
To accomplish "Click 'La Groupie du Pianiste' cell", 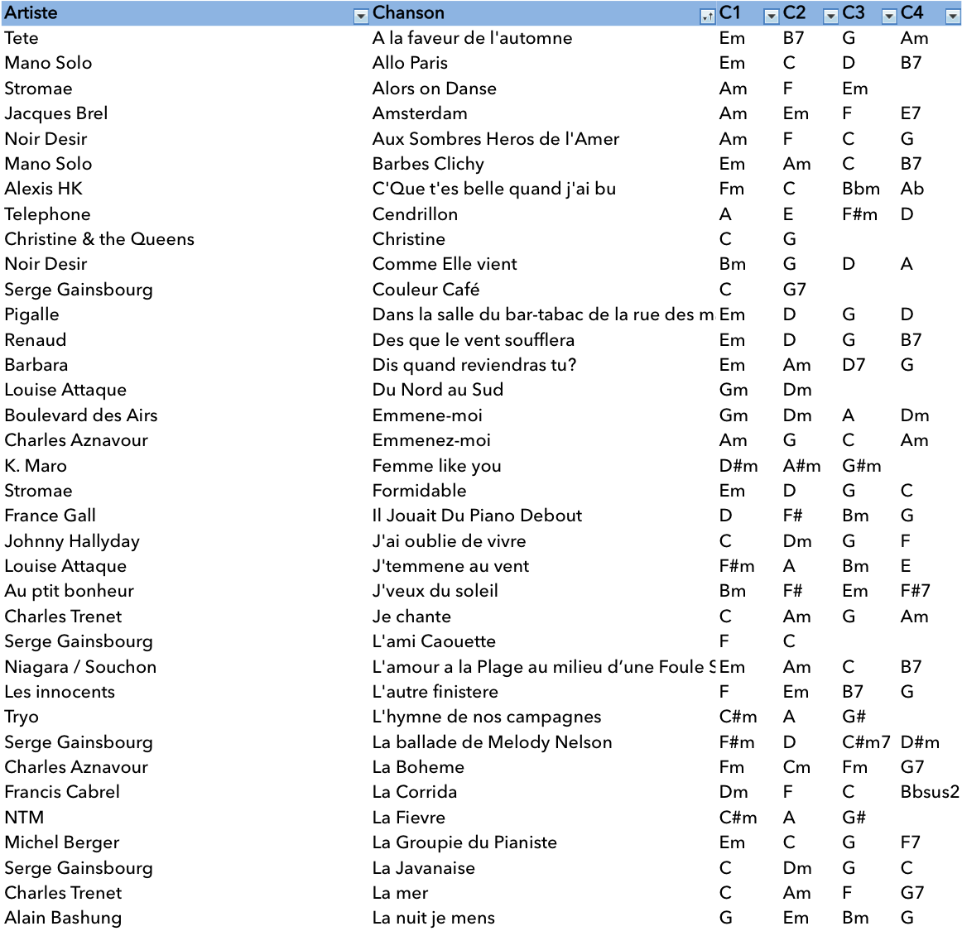I will click(464, 842).
